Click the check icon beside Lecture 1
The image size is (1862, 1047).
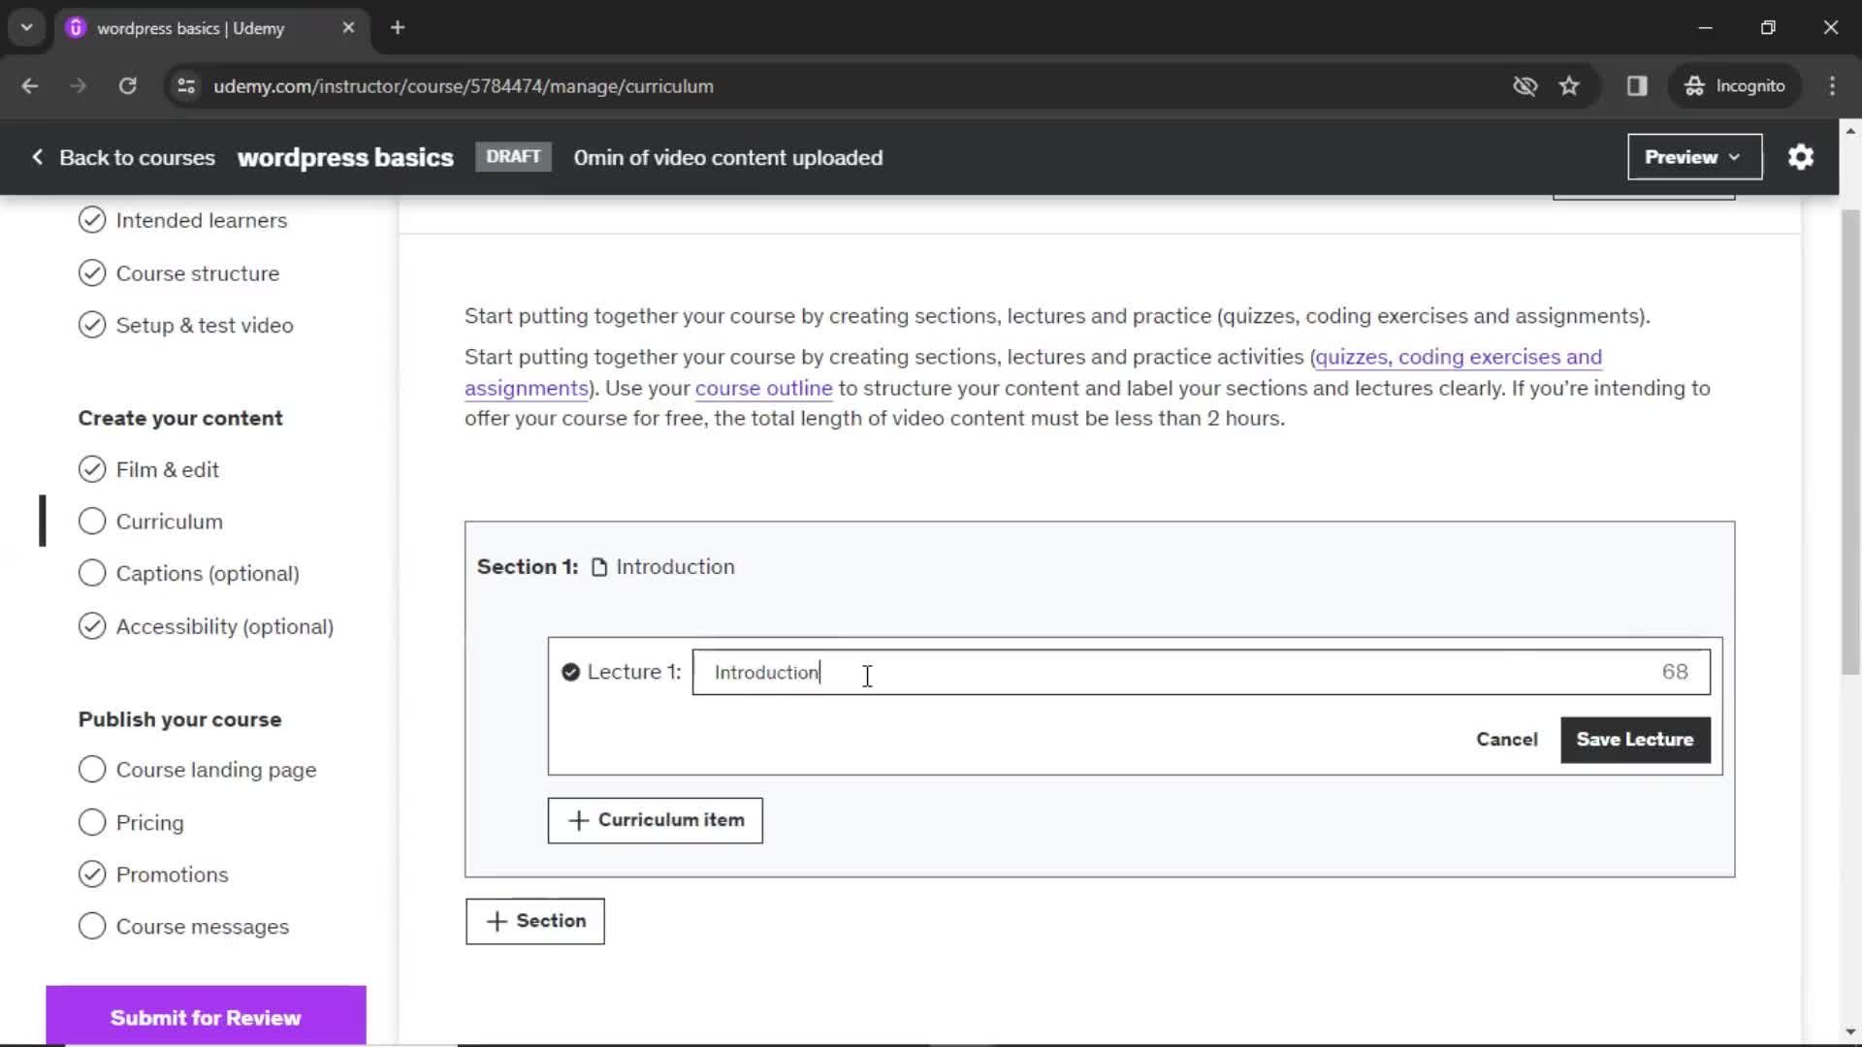pos(570,672)
